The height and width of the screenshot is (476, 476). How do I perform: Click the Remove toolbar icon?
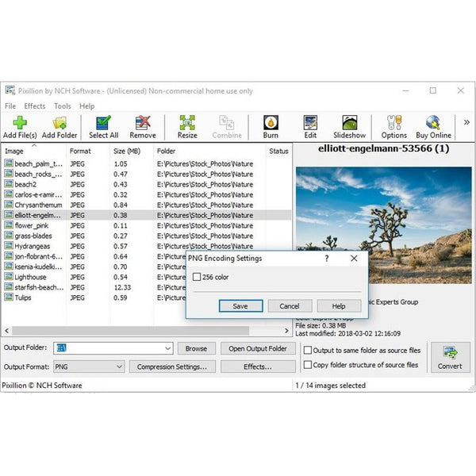click(x=143, y=127)
